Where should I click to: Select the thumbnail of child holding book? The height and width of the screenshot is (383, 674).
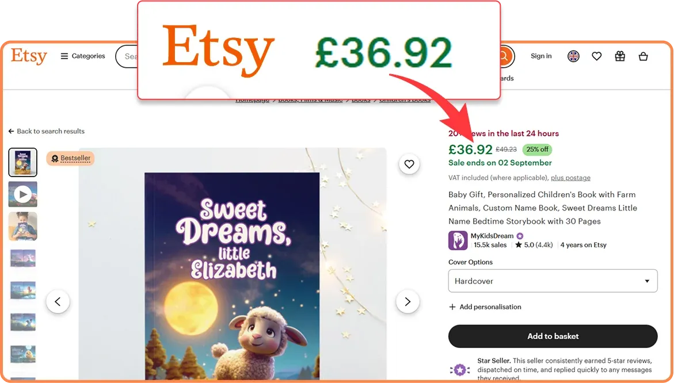click(x=23, y=226)
